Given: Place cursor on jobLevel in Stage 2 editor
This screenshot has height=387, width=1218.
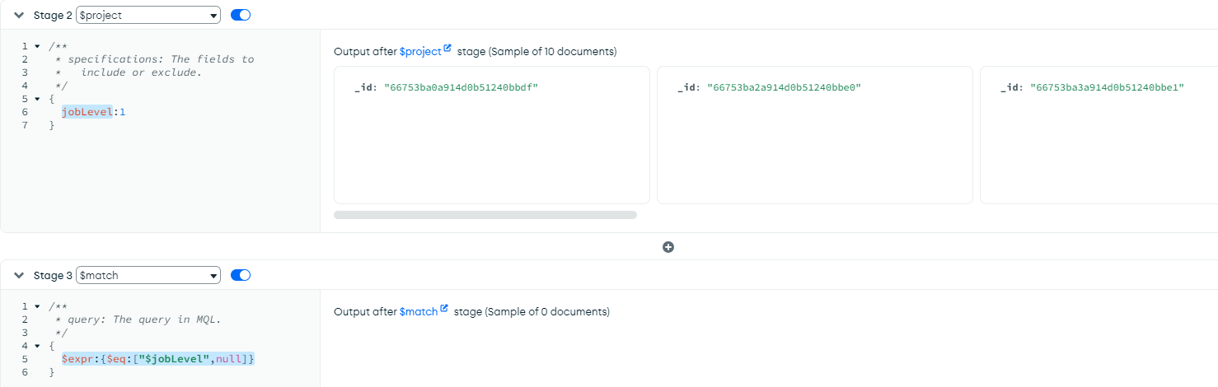Looking at the screenshot, I should pyautogui.click(x=87, y=112).
